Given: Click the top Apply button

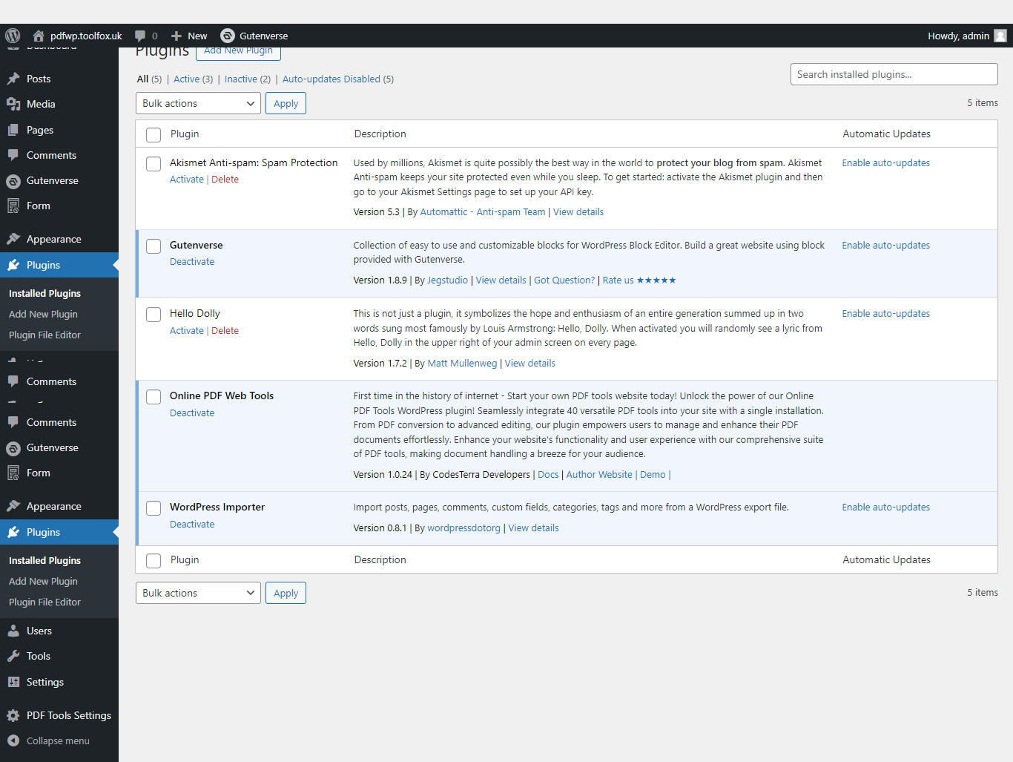Looking at the screenshot, I should click(286, 104).
